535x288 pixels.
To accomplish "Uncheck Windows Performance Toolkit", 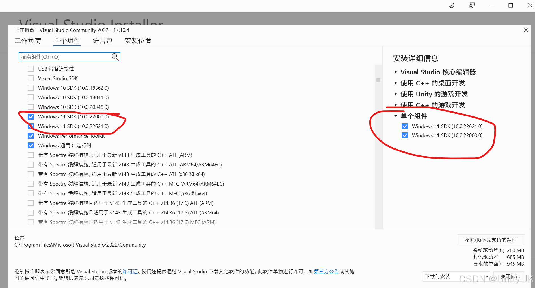I will click(x=31, y=136).
